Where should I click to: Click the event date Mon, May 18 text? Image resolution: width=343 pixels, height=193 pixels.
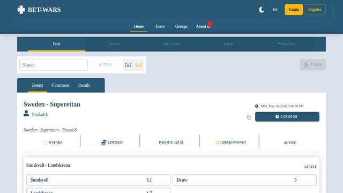click(282, 106)
